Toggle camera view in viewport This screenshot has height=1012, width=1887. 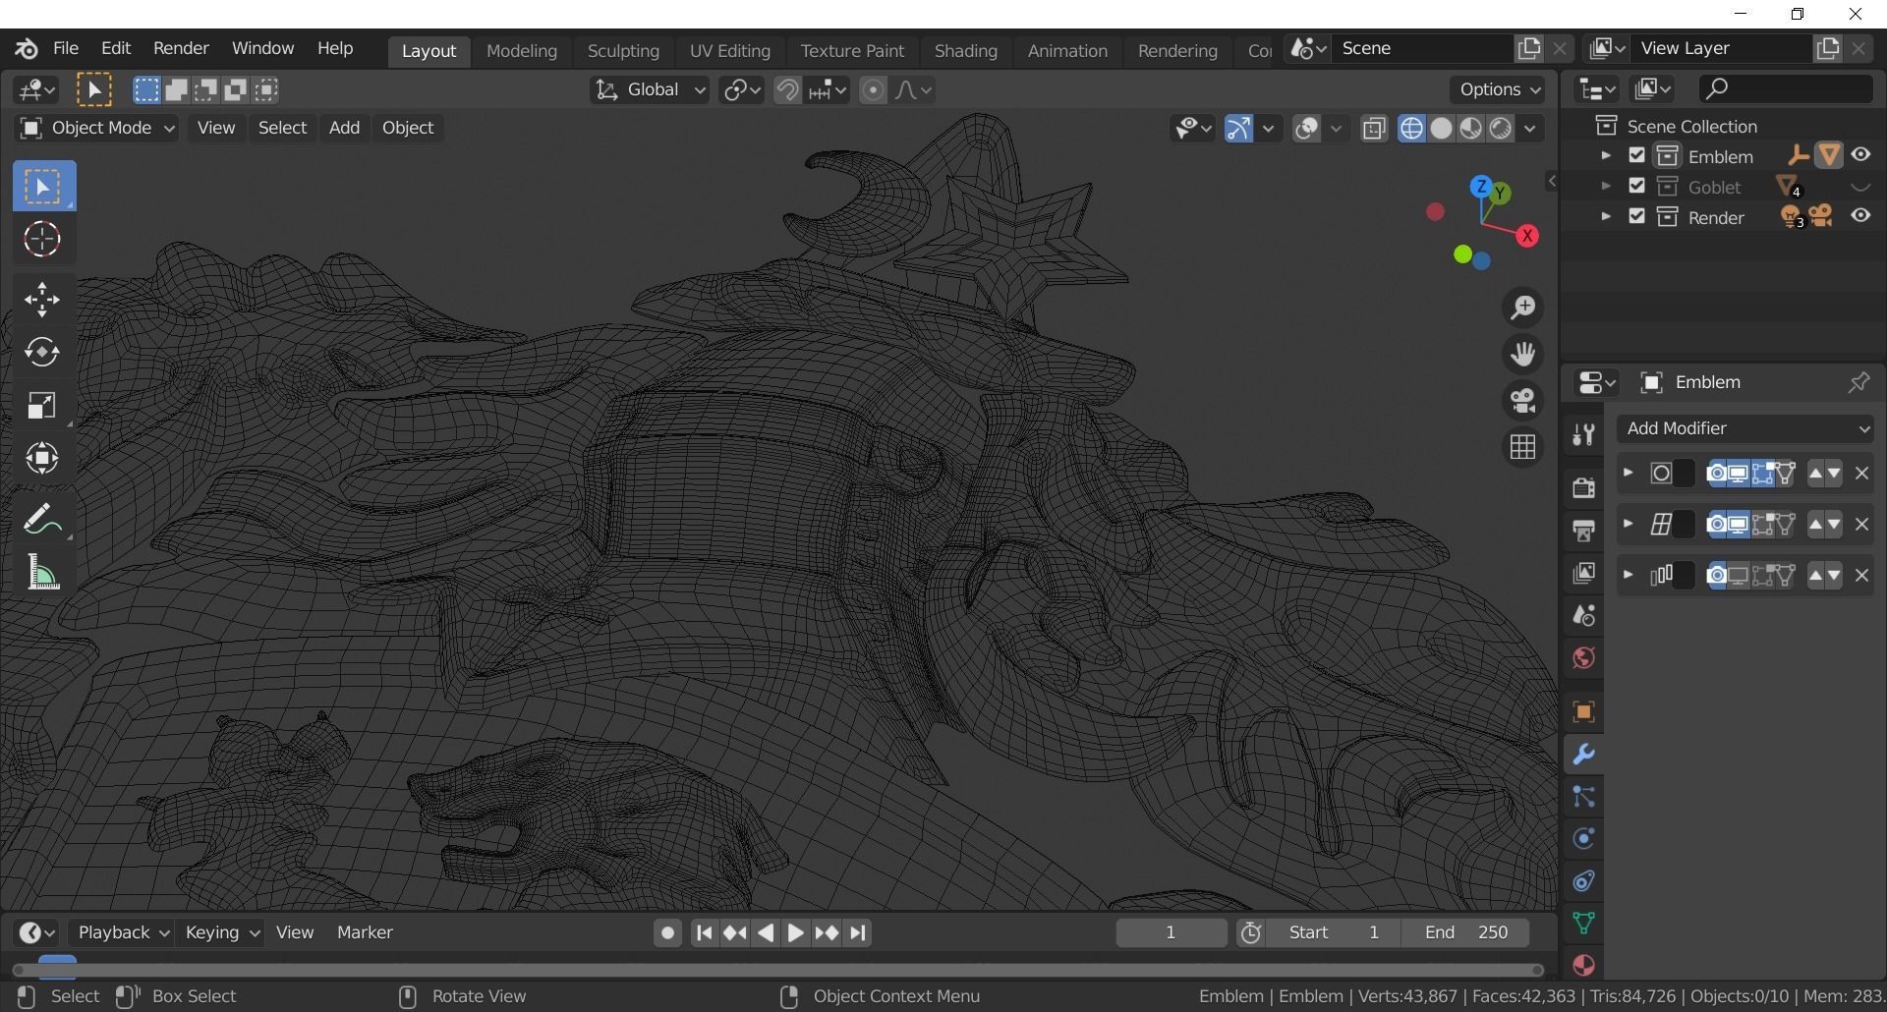1522,401
